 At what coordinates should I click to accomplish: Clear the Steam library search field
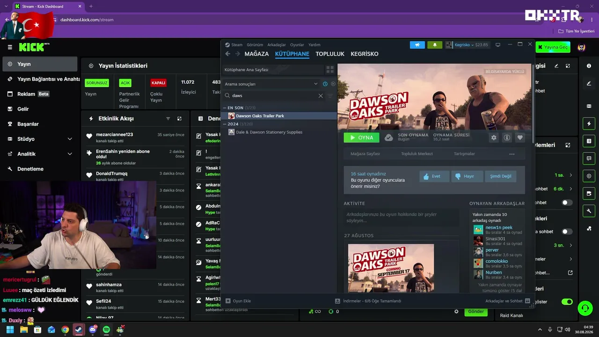321,95
